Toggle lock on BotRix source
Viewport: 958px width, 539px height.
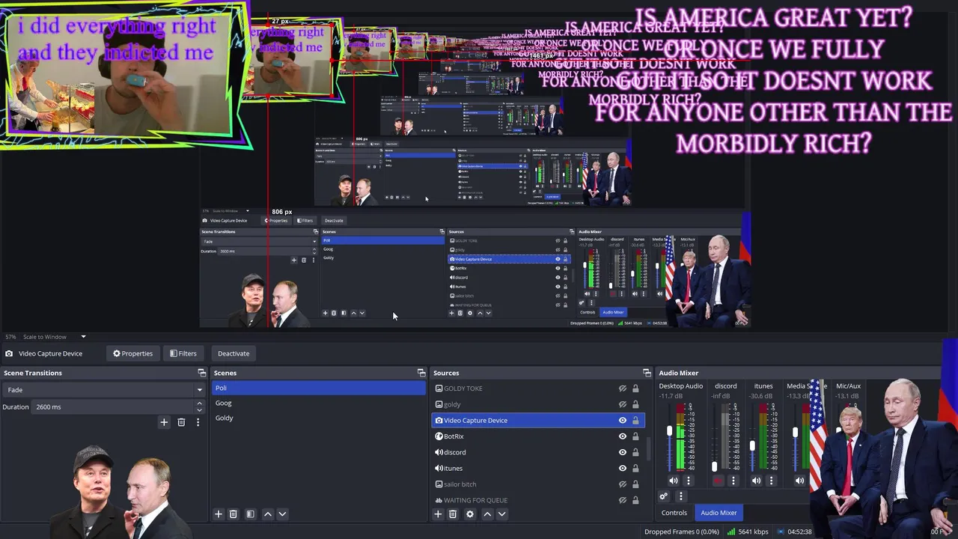[x=635, y=436]
